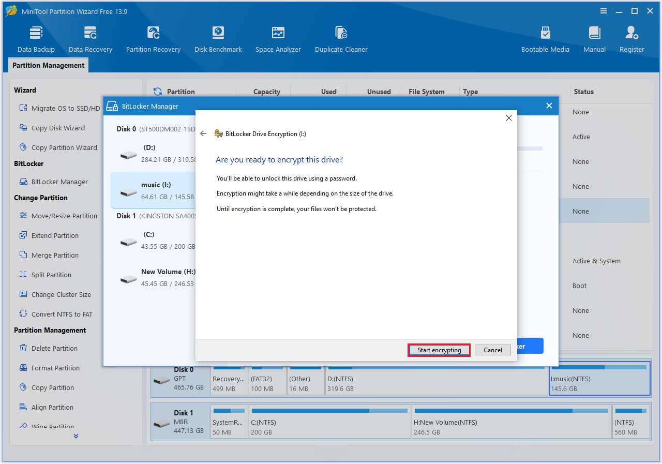Select music (I:) drive in BitLocker Manager
The image size is (662, 464).
pyautogui.click(x=153, y=190)
